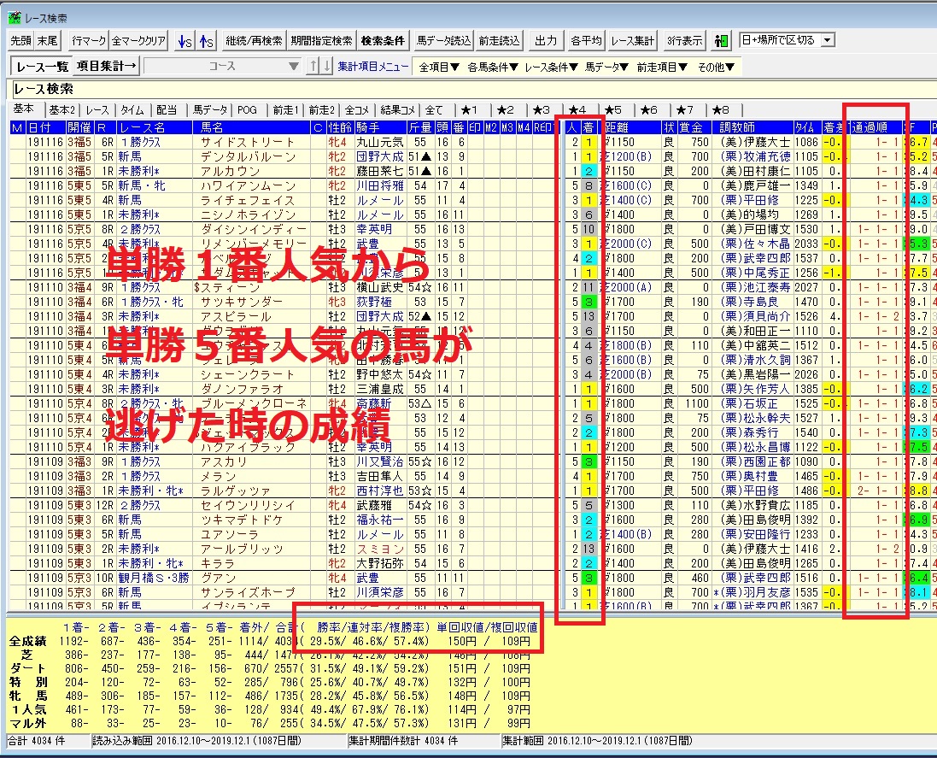The width and height of the screenshot is (937, 758).
Task: Select the 前走1 tab
Action: click(285, 110)
